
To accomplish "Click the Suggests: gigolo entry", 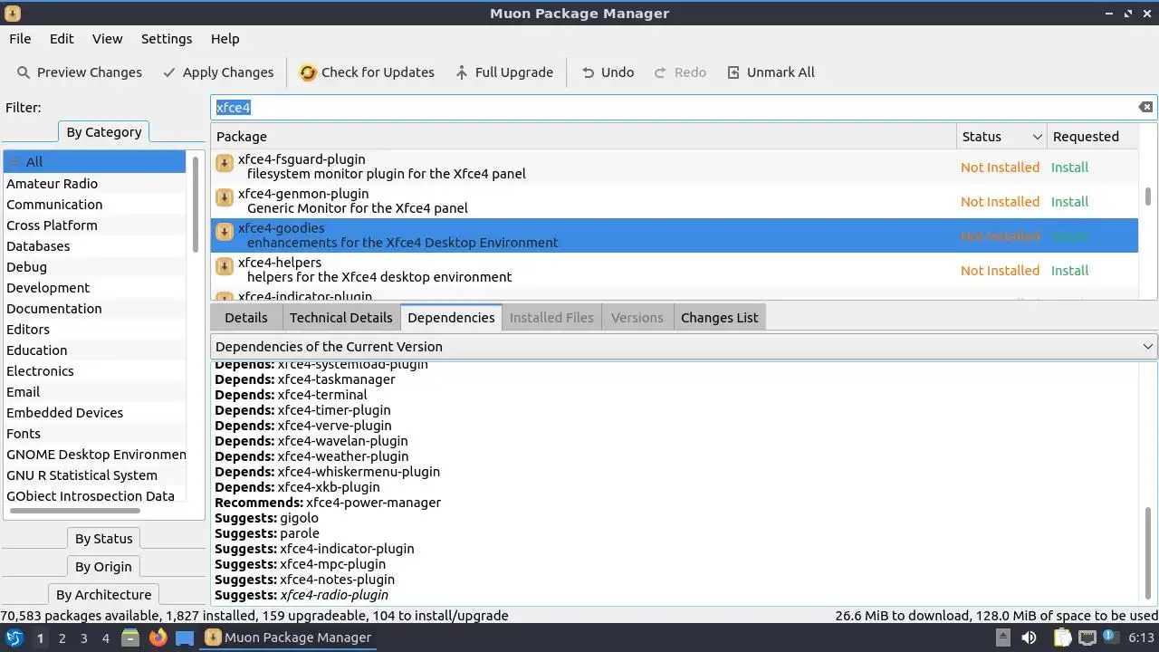I will pyautogui.click(x=266, y=518).
